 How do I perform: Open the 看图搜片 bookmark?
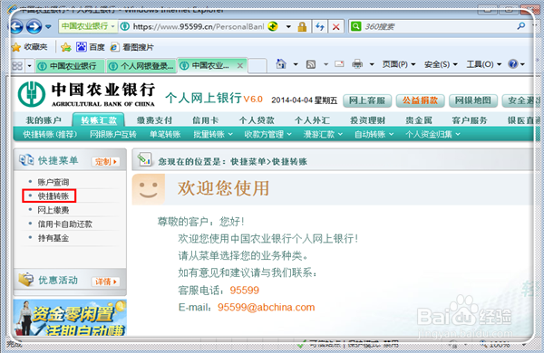coord(132,47)
